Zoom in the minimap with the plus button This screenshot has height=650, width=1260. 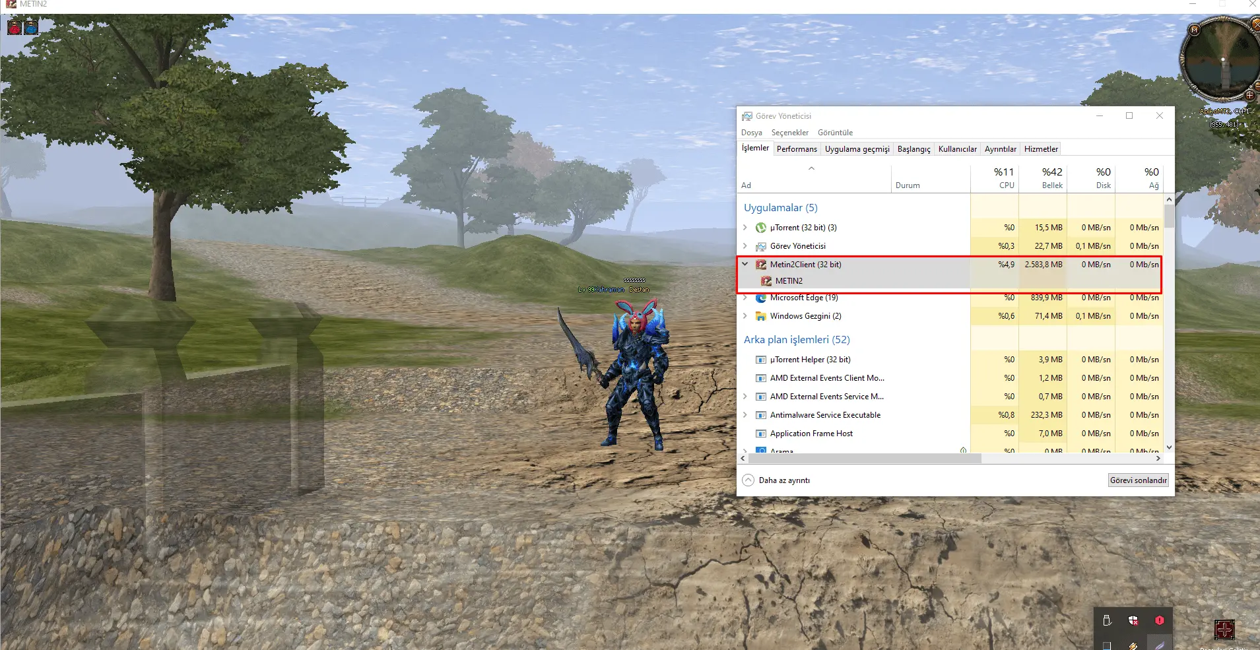coord(1249,96)
